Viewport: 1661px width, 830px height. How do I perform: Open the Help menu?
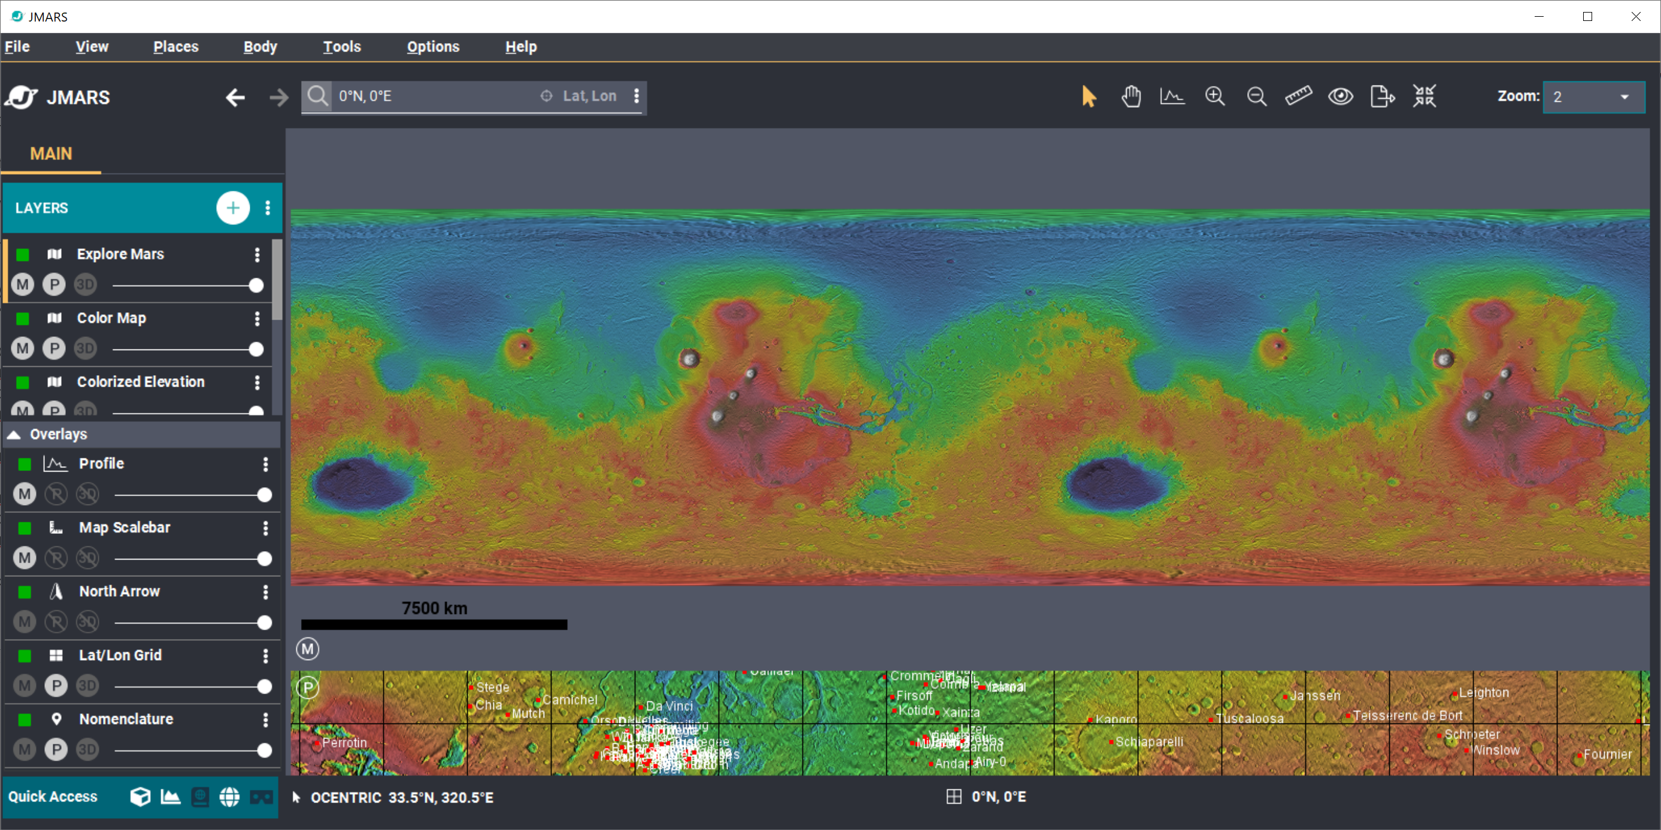tap(521, 47)
